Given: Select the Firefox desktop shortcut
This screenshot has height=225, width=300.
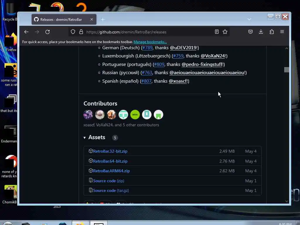Looking at the screenshot, I should pos(11,42).
